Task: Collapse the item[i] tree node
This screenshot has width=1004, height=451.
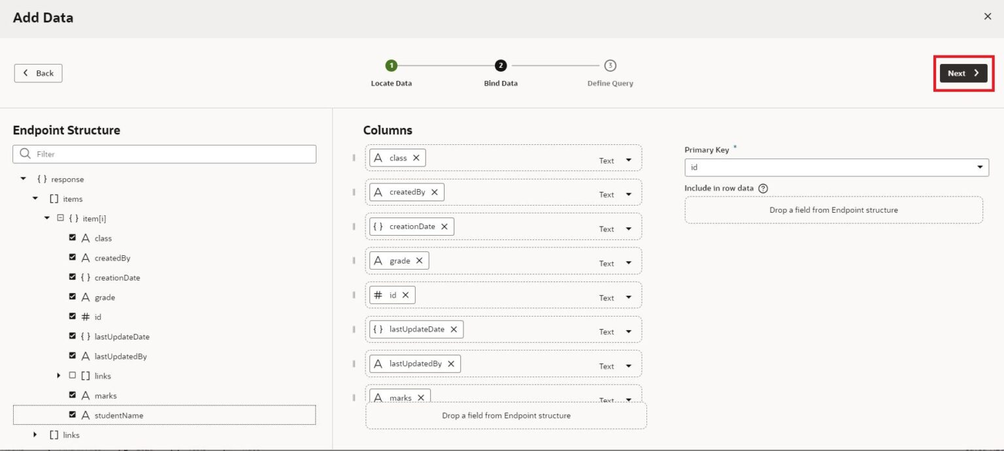Action: tap(46, 217)
